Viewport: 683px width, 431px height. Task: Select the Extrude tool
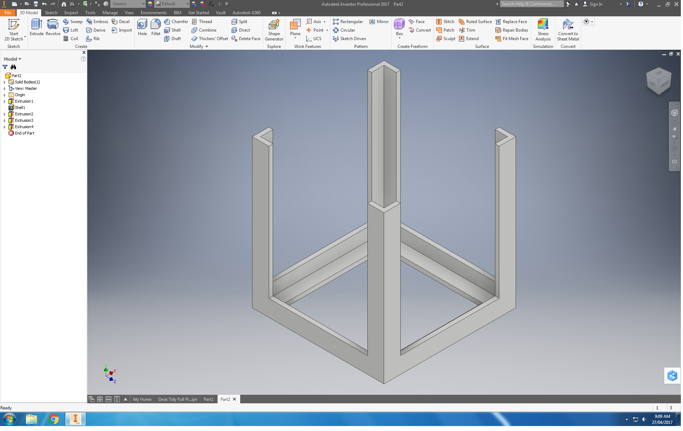click(37, 28)
